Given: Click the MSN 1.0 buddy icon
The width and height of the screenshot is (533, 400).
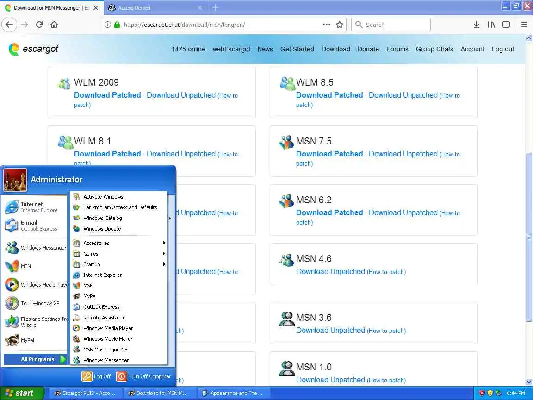Looking at the screenshot, I should coord(287,369).
